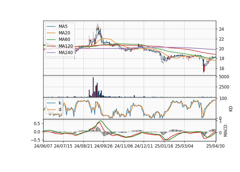This screenshot has width=240, height=172.
Task: Click the volume axis value 2500
Action: [x=224, y=87]
